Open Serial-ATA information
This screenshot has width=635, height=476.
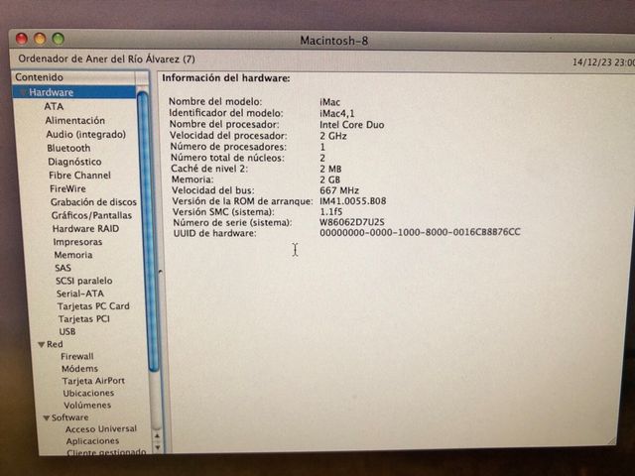tap(80, 294)
